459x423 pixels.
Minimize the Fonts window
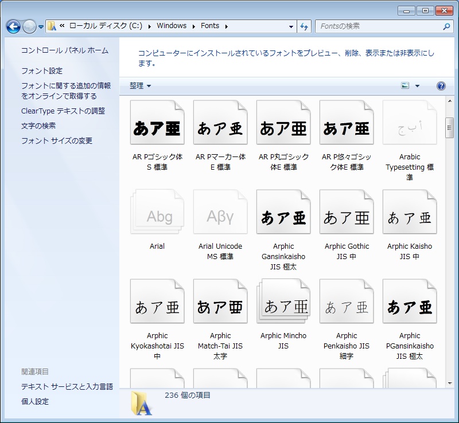pyautogui.click(x=406, y=11)
